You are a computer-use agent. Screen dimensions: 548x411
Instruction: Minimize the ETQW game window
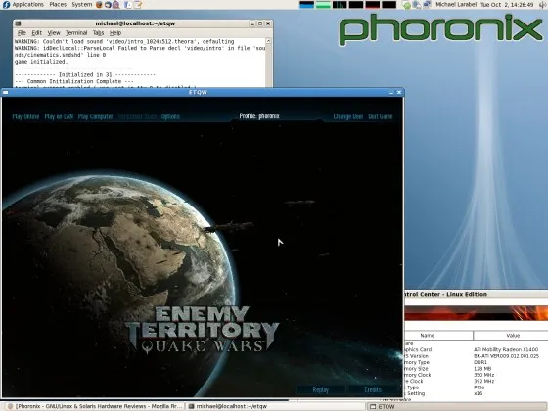click(391, 92)
